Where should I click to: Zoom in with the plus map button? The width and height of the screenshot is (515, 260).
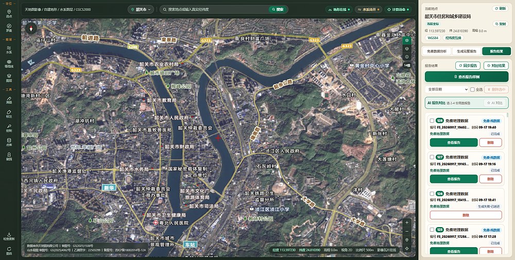[x=407, y=222]
